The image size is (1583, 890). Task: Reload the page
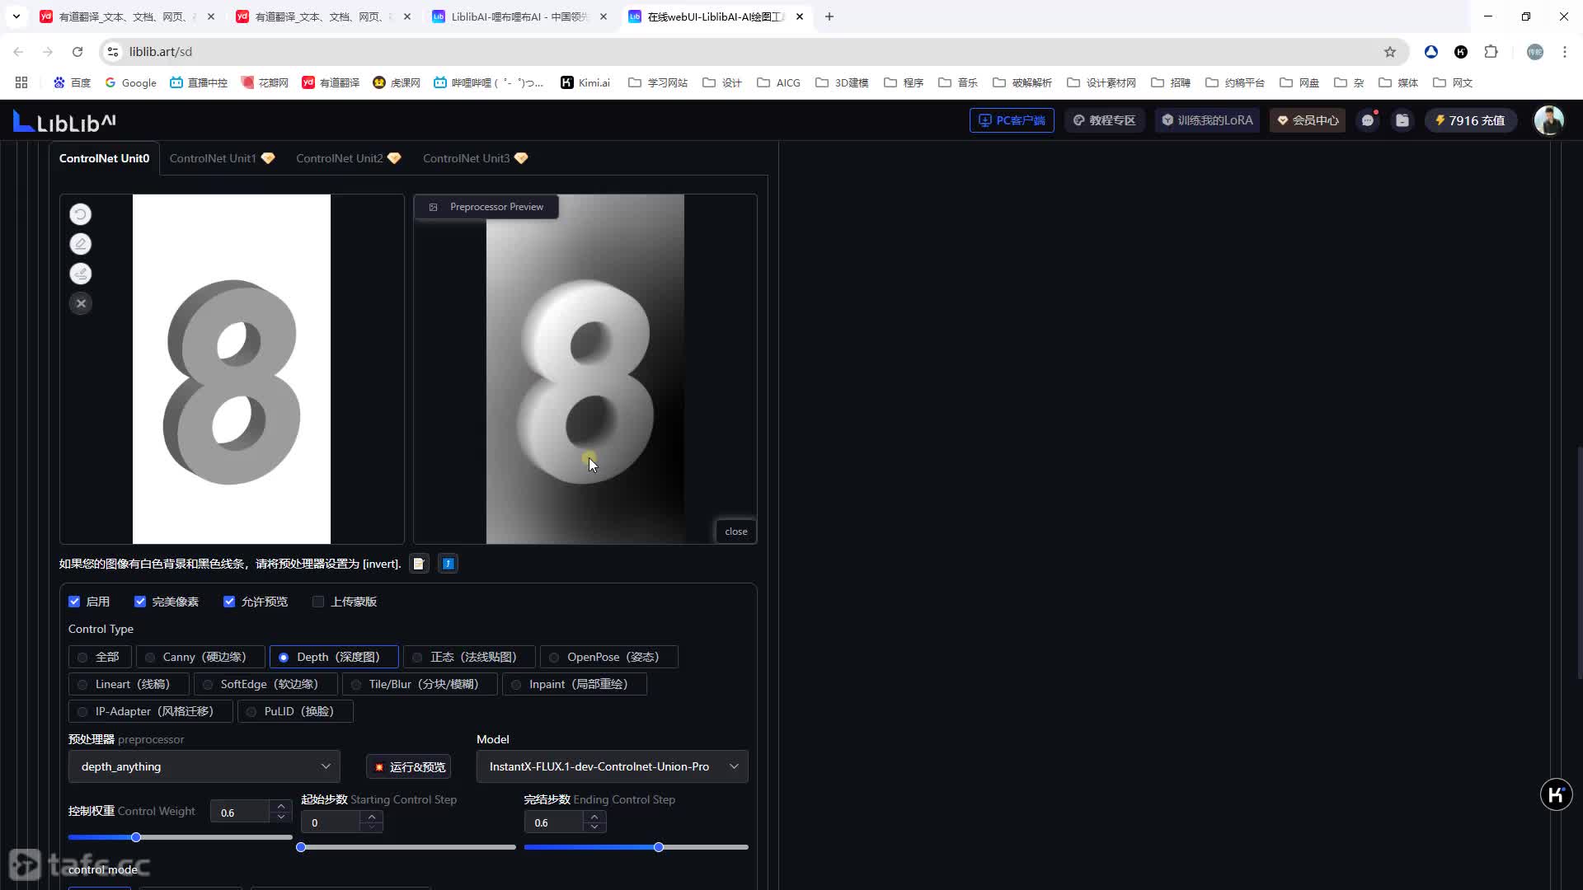pyautogui.click(x=78, y=52)
